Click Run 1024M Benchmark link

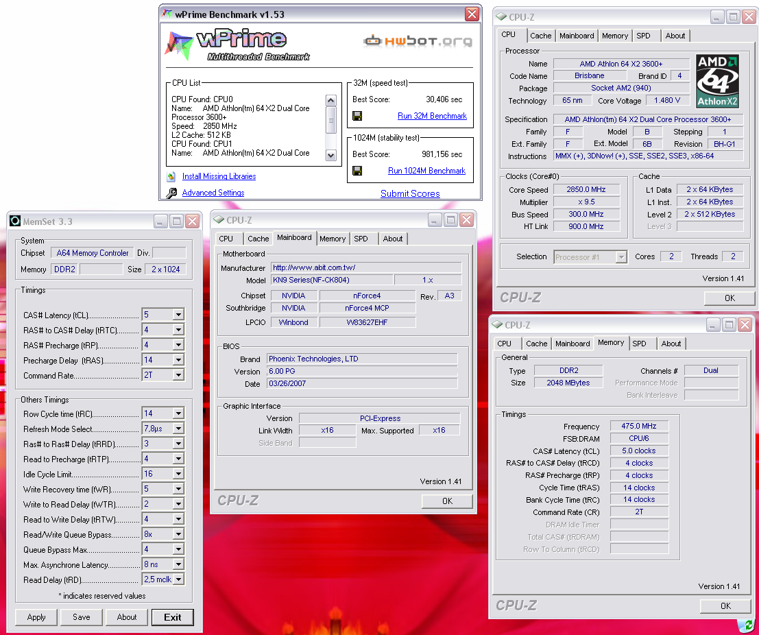coord(427,171)
